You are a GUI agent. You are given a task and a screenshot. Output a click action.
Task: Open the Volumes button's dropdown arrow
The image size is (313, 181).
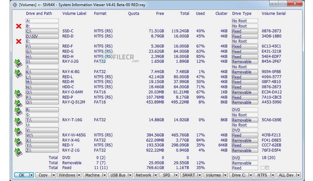225,175
